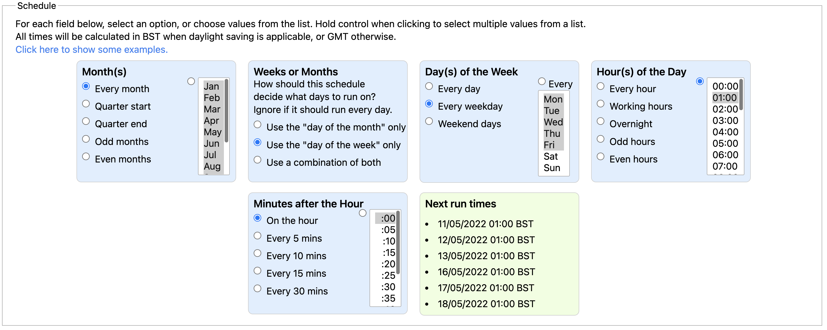The image size is (827, 330).
Task: Select Sat in the weekday list
Action: 551,157
